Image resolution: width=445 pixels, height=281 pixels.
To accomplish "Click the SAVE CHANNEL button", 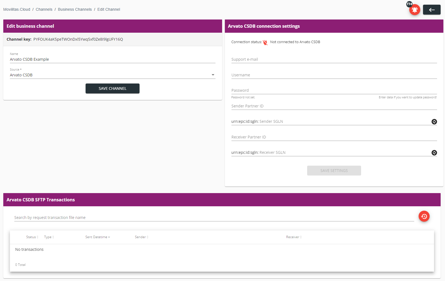I will coord(113,88).
